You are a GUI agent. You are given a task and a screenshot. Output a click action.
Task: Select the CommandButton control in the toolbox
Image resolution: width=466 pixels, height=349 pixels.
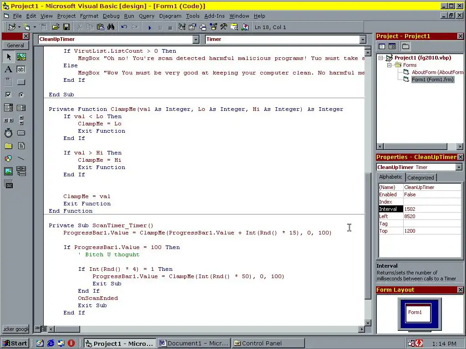21,82
